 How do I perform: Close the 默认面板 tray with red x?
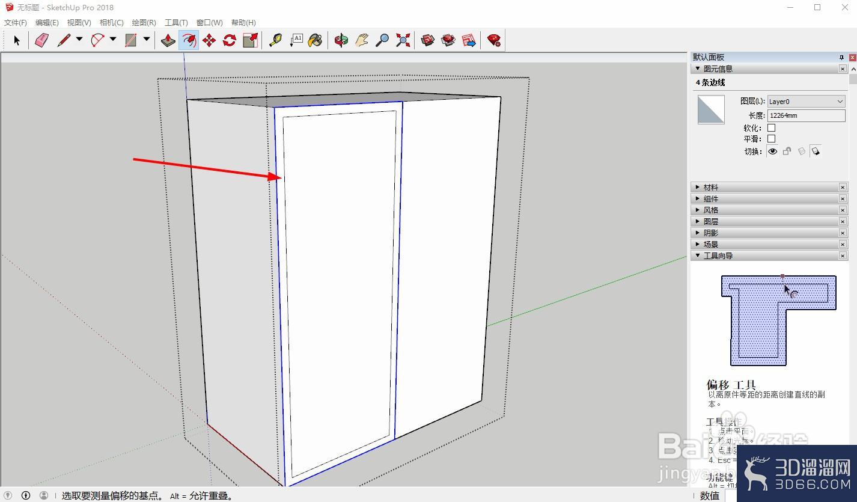tap(853, 57)
